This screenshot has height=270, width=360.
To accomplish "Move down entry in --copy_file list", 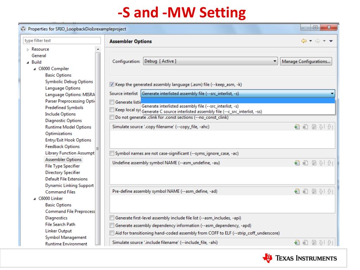I will tap(330, 127).
